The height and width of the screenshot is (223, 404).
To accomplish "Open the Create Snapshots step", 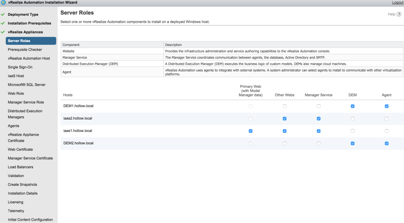I will (x=22, y=184).
